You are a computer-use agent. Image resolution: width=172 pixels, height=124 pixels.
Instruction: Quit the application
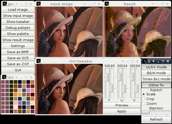tap(18, 70)
